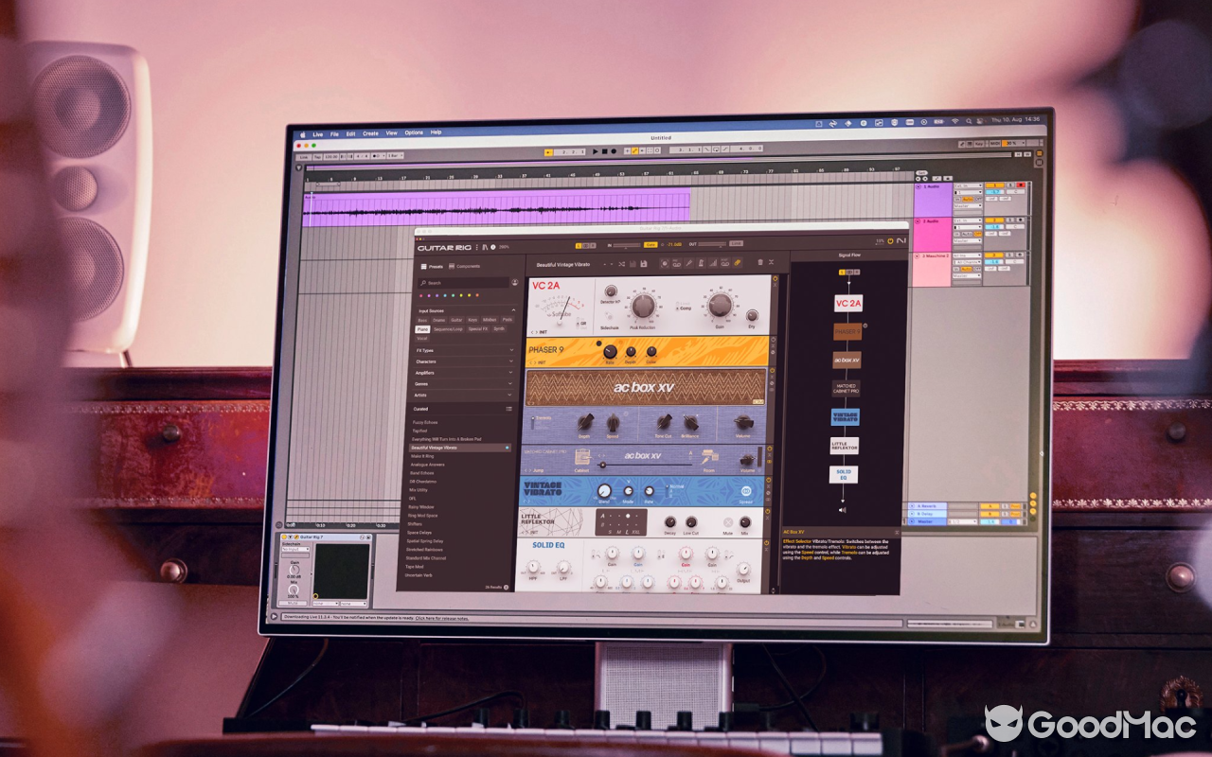The image size is (1212, 757).
Task: Expand the Signal Flow view icon
Action: pyautogui.click(x=770, y=262)
